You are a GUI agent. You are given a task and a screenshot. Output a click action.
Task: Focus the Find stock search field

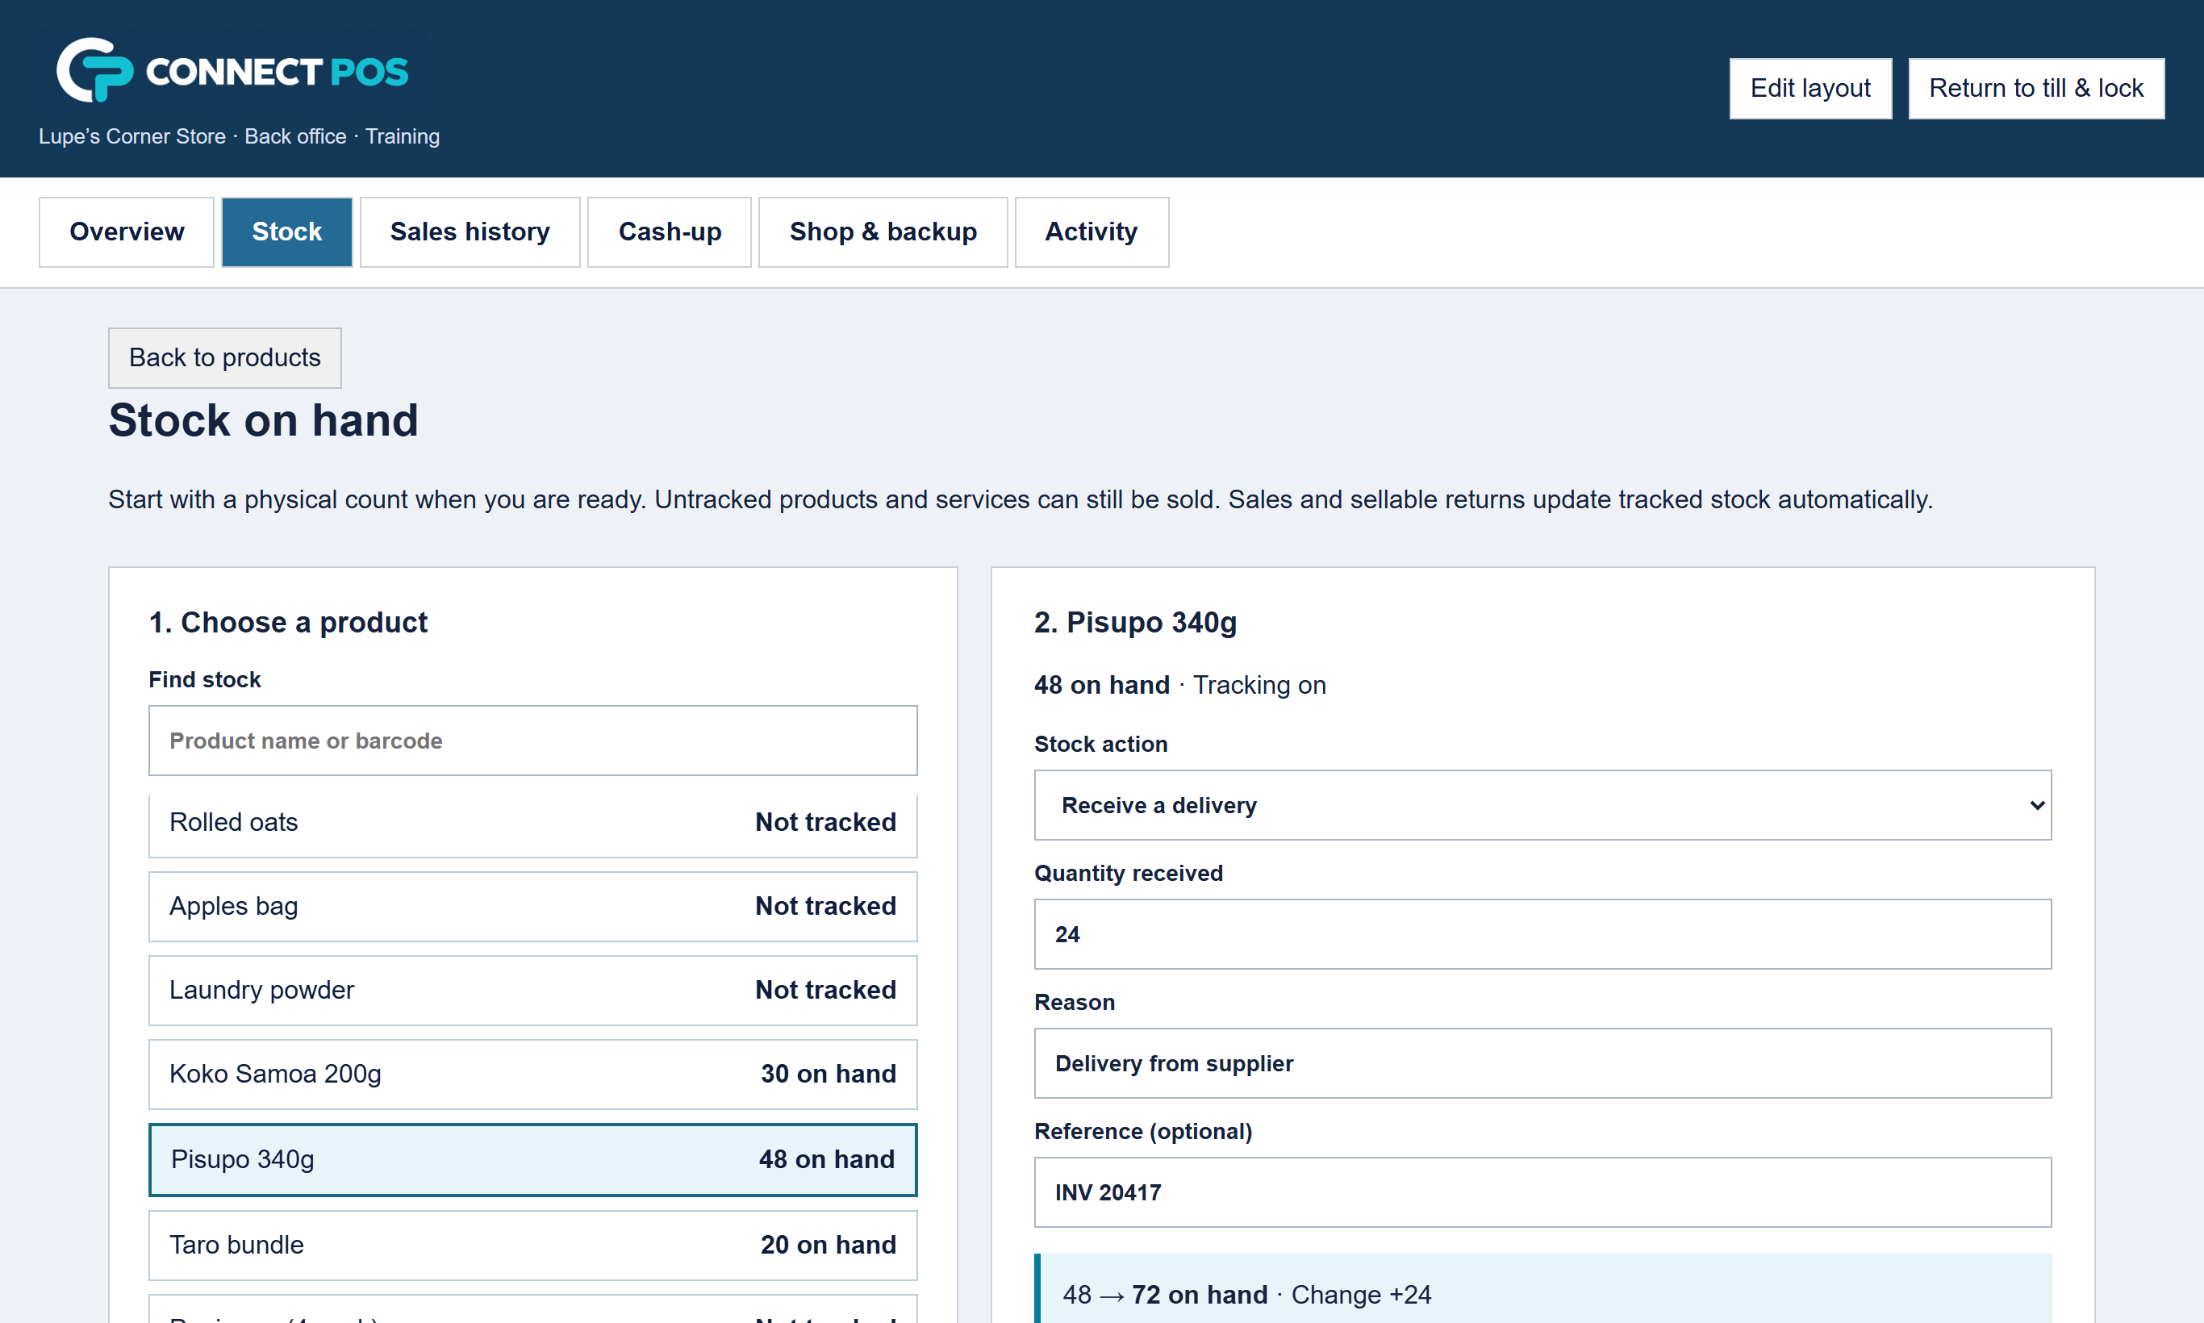click(x=533, y=741)
